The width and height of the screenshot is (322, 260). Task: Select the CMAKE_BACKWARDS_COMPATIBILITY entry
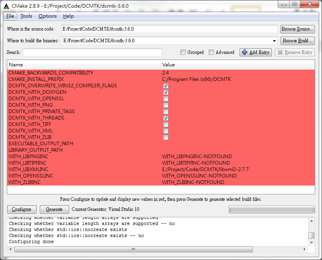[51, 73]
